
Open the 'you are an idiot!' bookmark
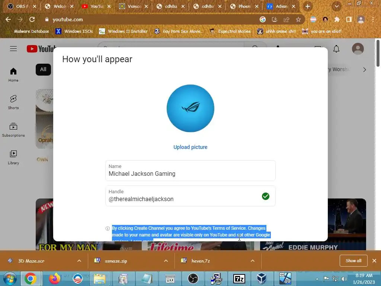tap(322, 31)
